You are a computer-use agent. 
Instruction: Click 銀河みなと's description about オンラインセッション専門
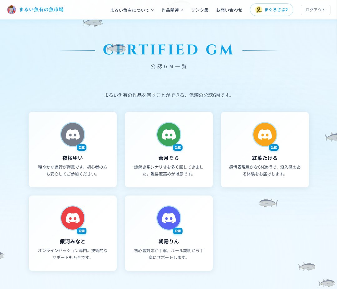[x=73, y=254]
